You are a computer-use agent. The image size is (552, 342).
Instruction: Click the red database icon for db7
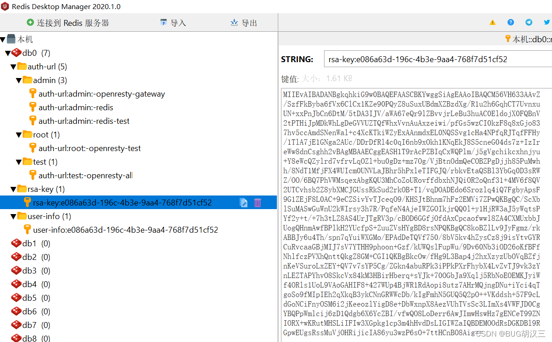[17, 325]
